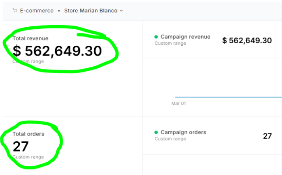Click the Campaign orders count of 27
Viewport: 282px width, 175px height.
coord(267,136)
